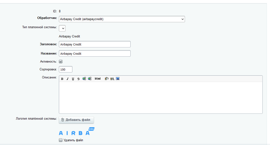The image size is (270, 145).
Task: Focus the Название input field
Action: coord(95,54)
